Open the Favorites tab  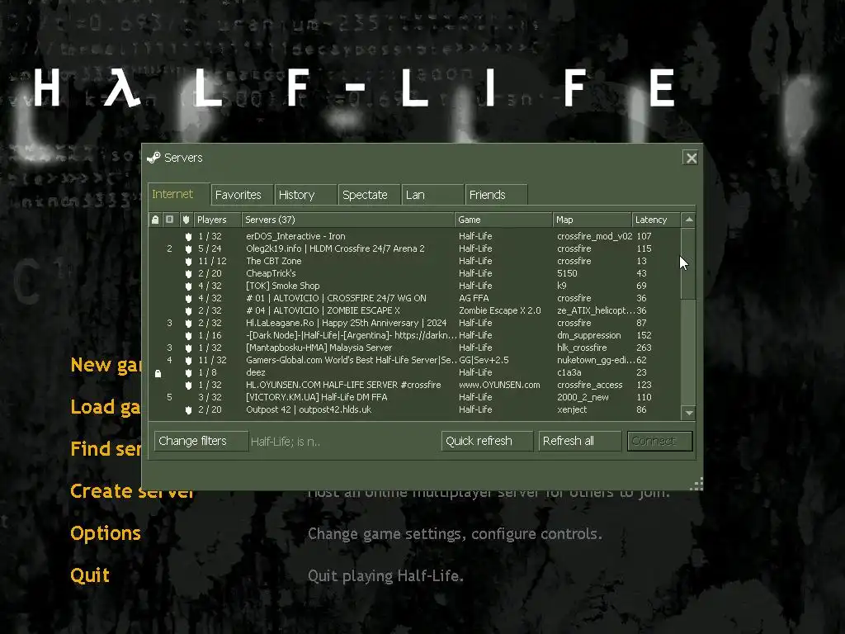pos(242,195)
